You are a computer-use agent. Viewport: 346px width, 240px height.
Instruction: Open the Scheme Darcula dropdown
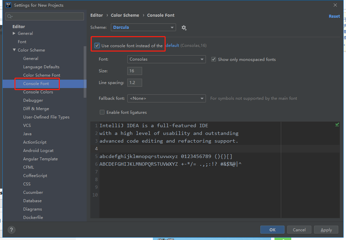pos(143,27)
